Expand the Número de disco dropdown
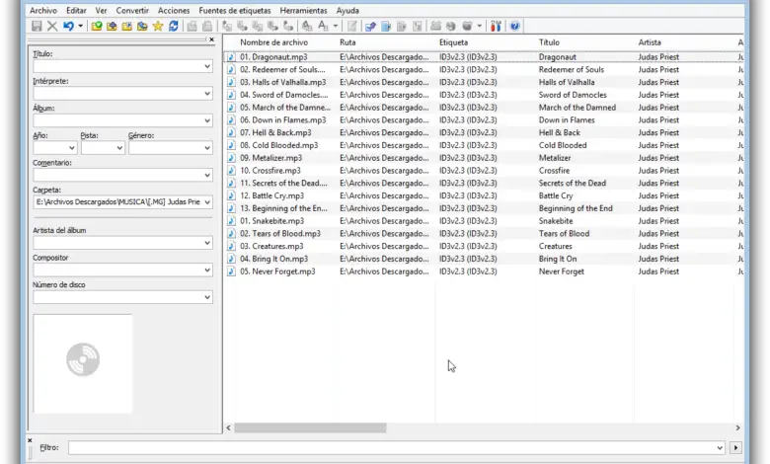 [x=207, y=297]
